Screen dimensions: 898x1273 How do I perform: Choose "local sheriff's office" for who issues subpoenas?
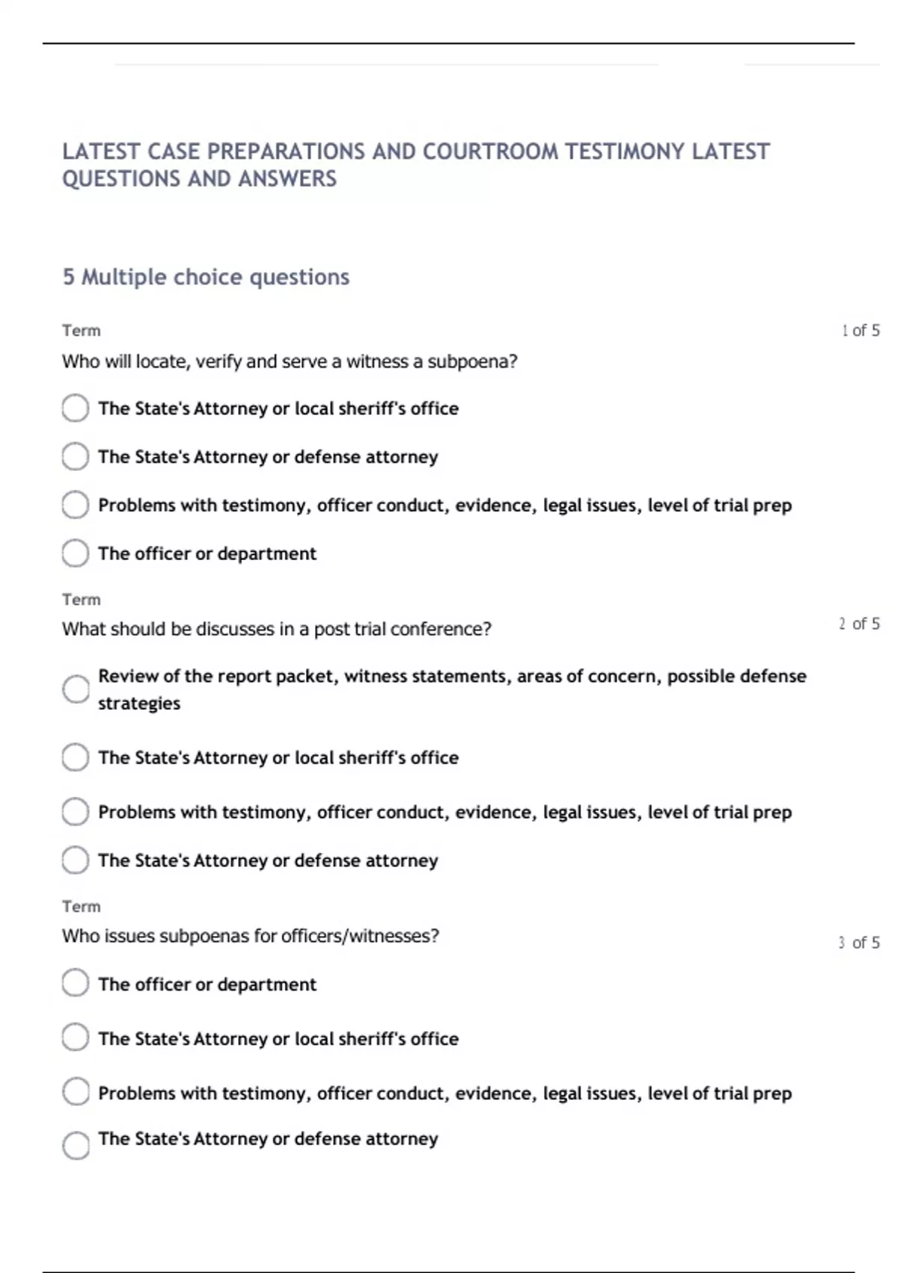[76, 1039]
